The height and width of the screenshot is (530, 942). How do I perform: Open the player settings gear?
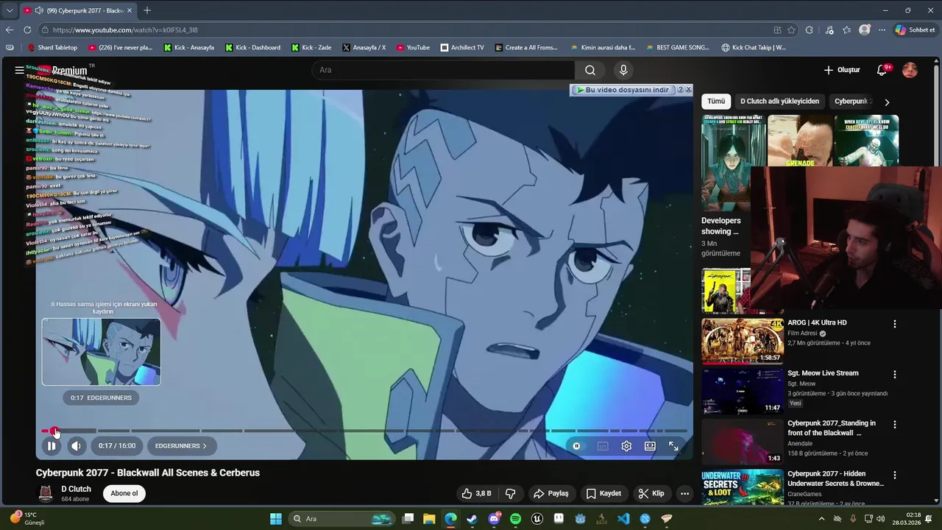[626, 446]
